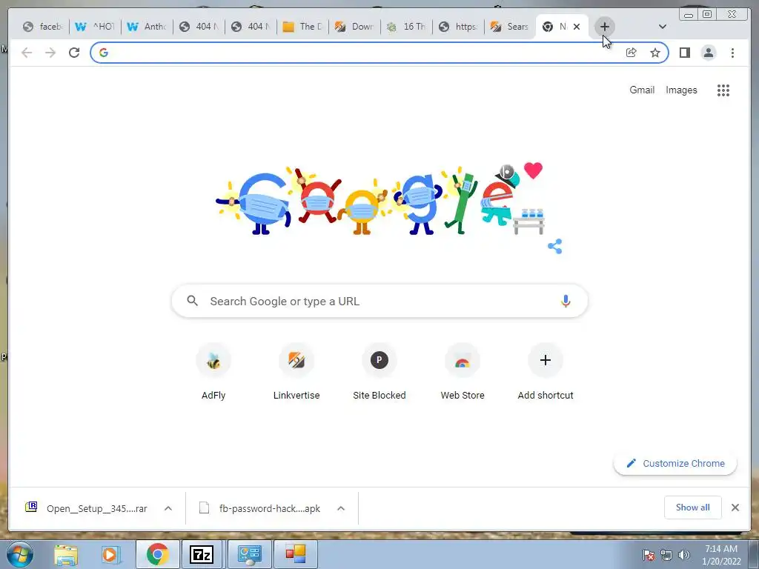This screenshot has height=569, width=759.
Task: Switch to the faceb tab
Action: point(42,27)
